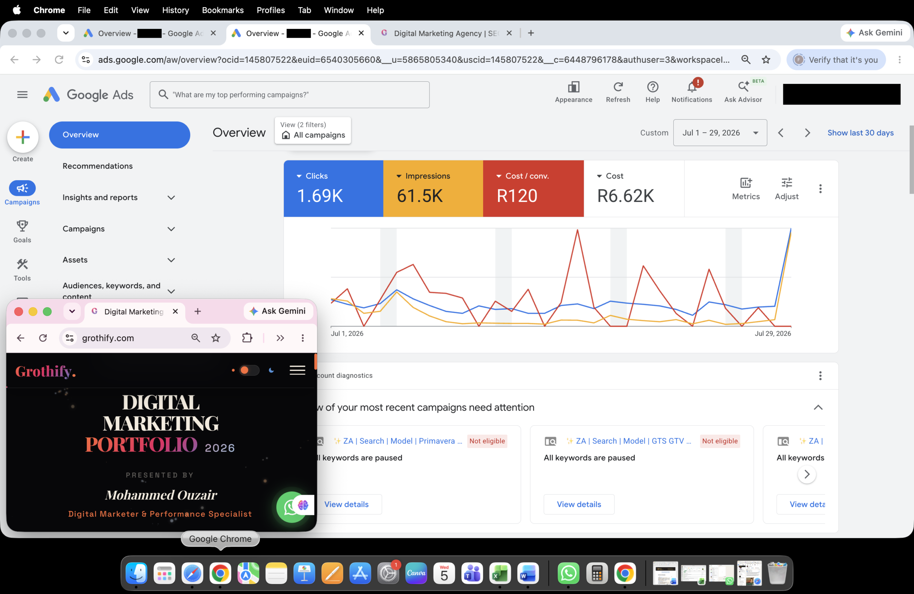Screen dimensions: 914x594
Task: Open Microsoft Excel from the Dock
Action: point(499,574)
